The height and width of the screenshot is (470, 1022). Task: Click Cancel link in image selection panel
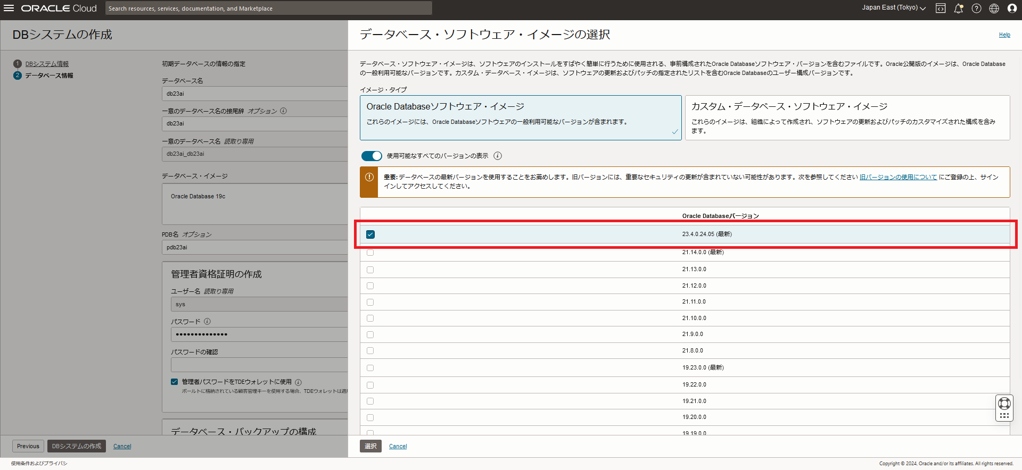point(398,446)
